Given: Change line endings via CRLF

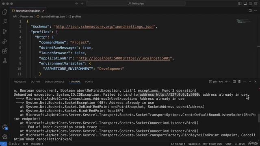Looking at the screenshot, I should coord(228,144).
